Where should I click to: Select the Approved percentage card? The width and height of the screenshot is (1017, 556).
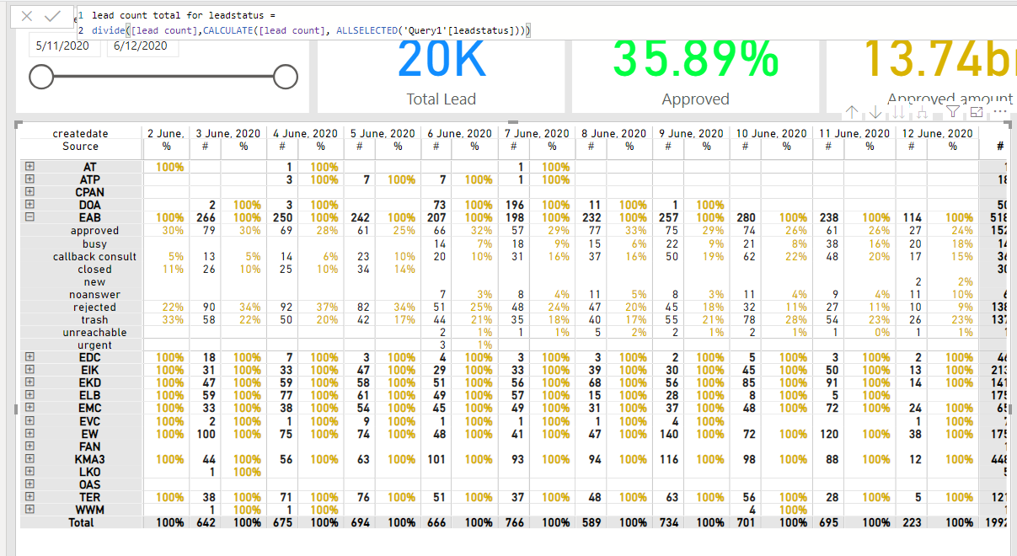click(695, 76)
